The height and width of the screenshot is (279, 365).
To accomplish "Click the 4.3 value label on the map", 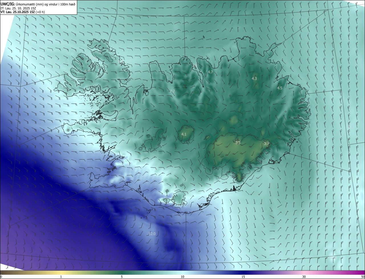I will (254, 78).
